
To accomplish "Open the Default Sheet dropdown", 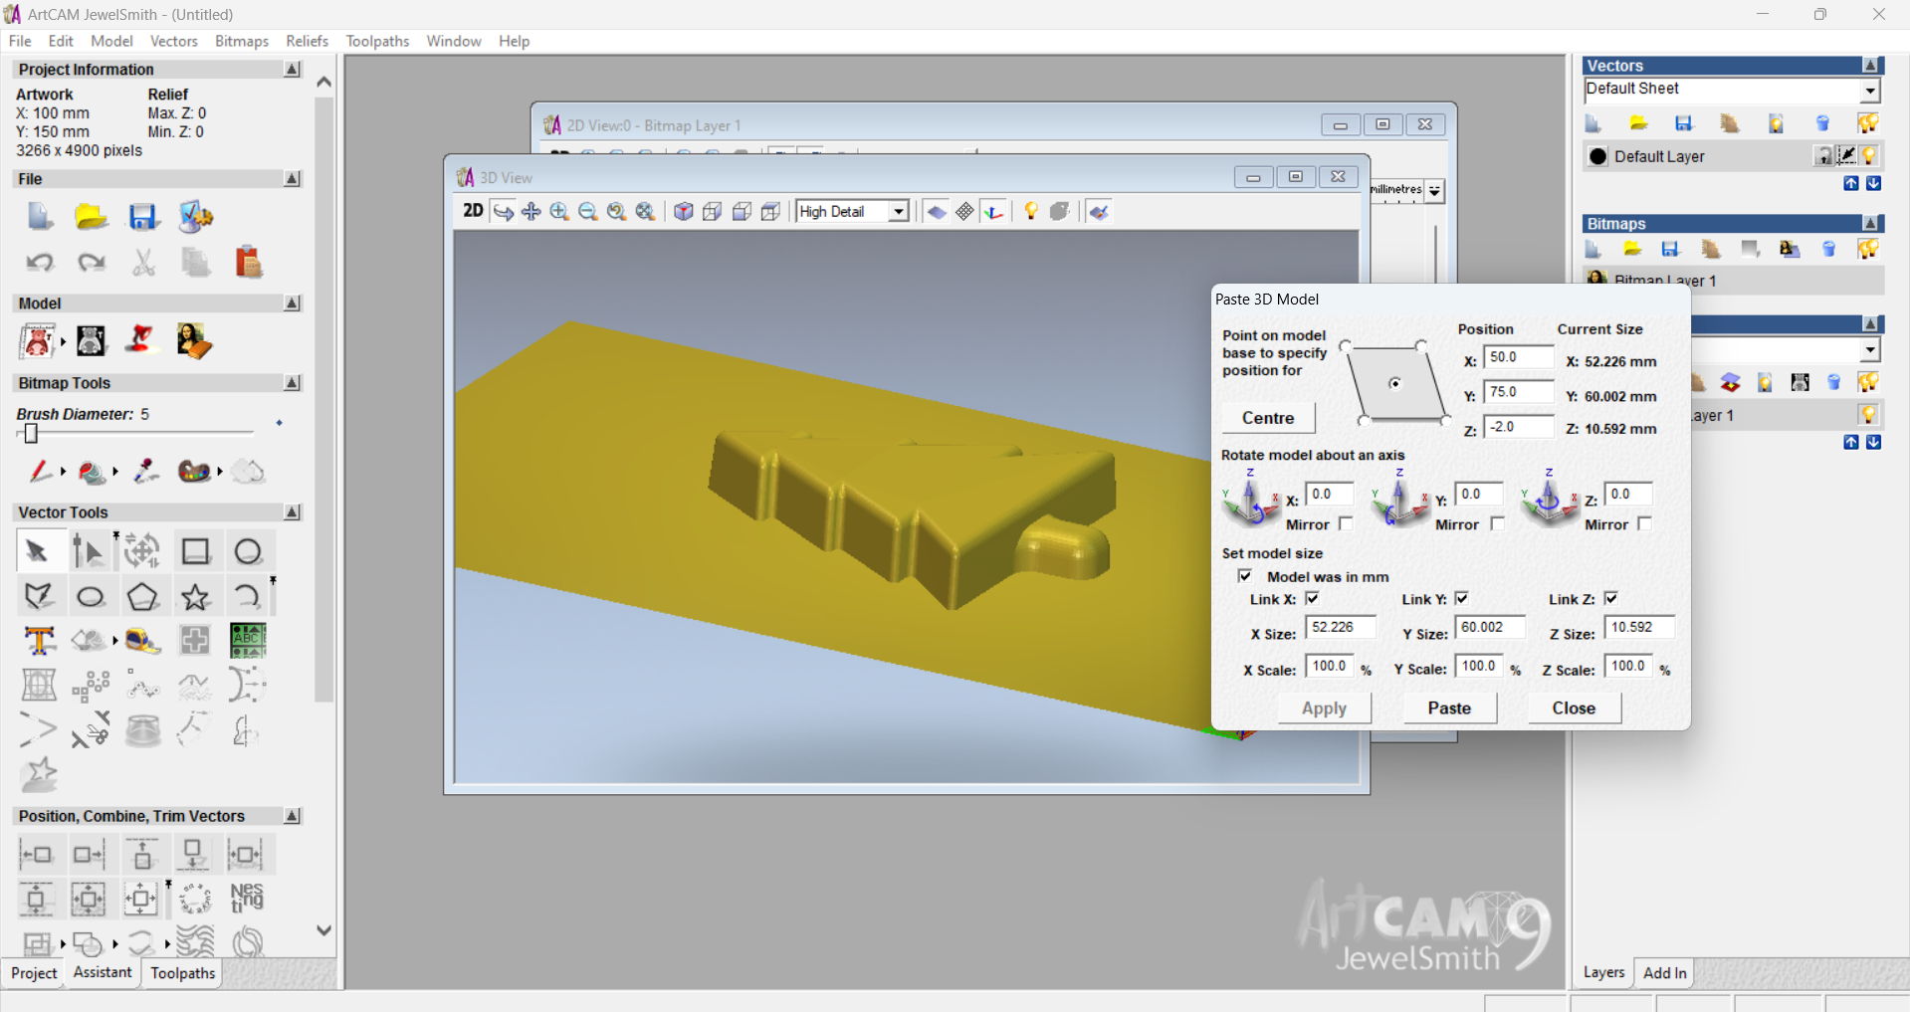I will tap(1870, 91).
